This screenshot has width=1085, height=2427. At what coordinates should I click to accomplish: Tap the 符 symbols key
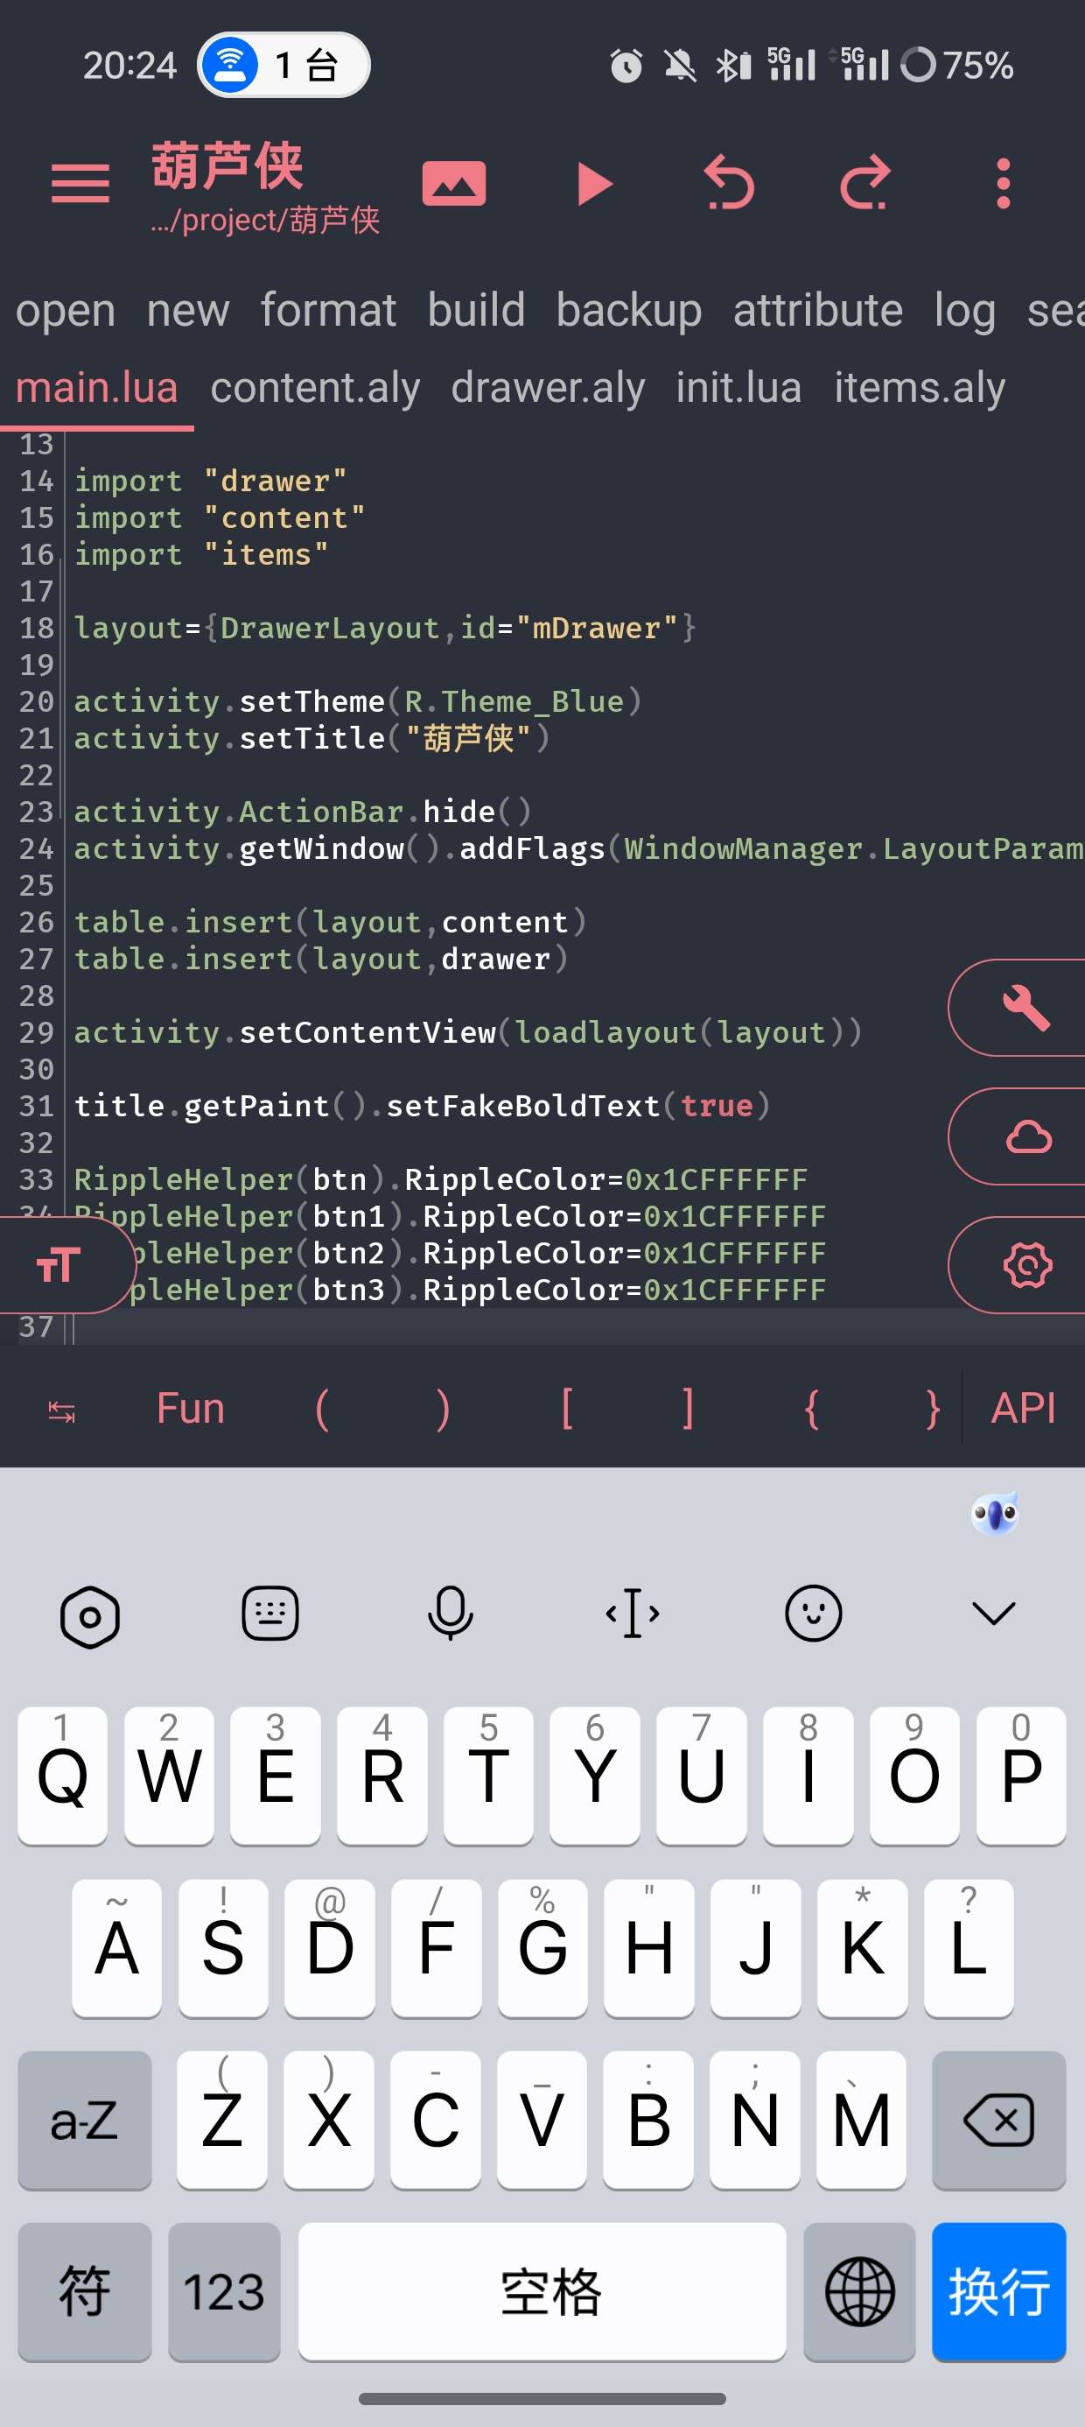pos(84,2292)
